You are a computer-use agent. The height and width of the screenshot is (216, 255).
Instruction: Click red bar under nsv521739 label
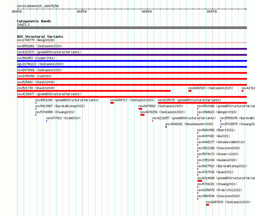click(x=94, y=91)
